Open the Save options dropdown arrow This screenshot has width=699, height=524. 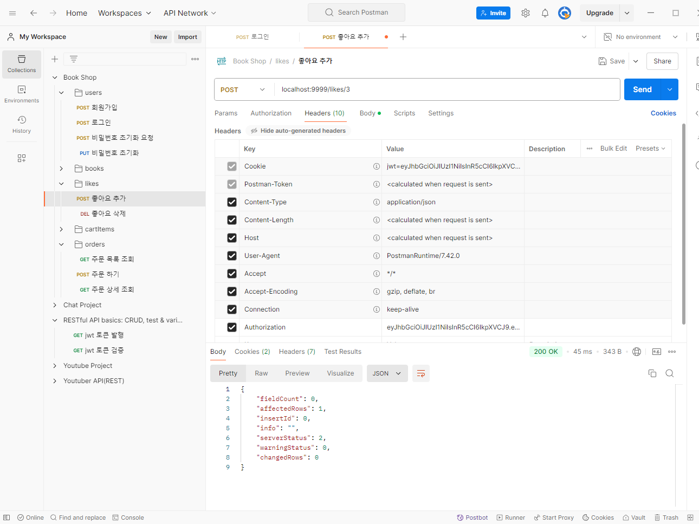pyautogui.click(x=636, y=61)
